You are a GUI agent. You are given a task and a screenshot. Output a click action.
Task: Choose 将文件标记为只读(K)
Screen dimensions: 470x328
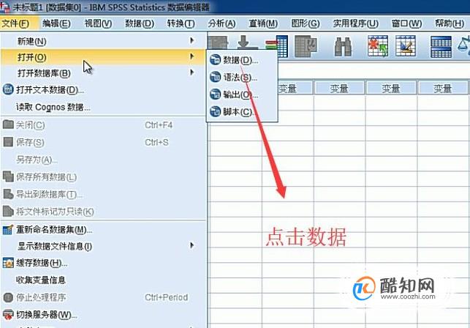click(103, 212)
